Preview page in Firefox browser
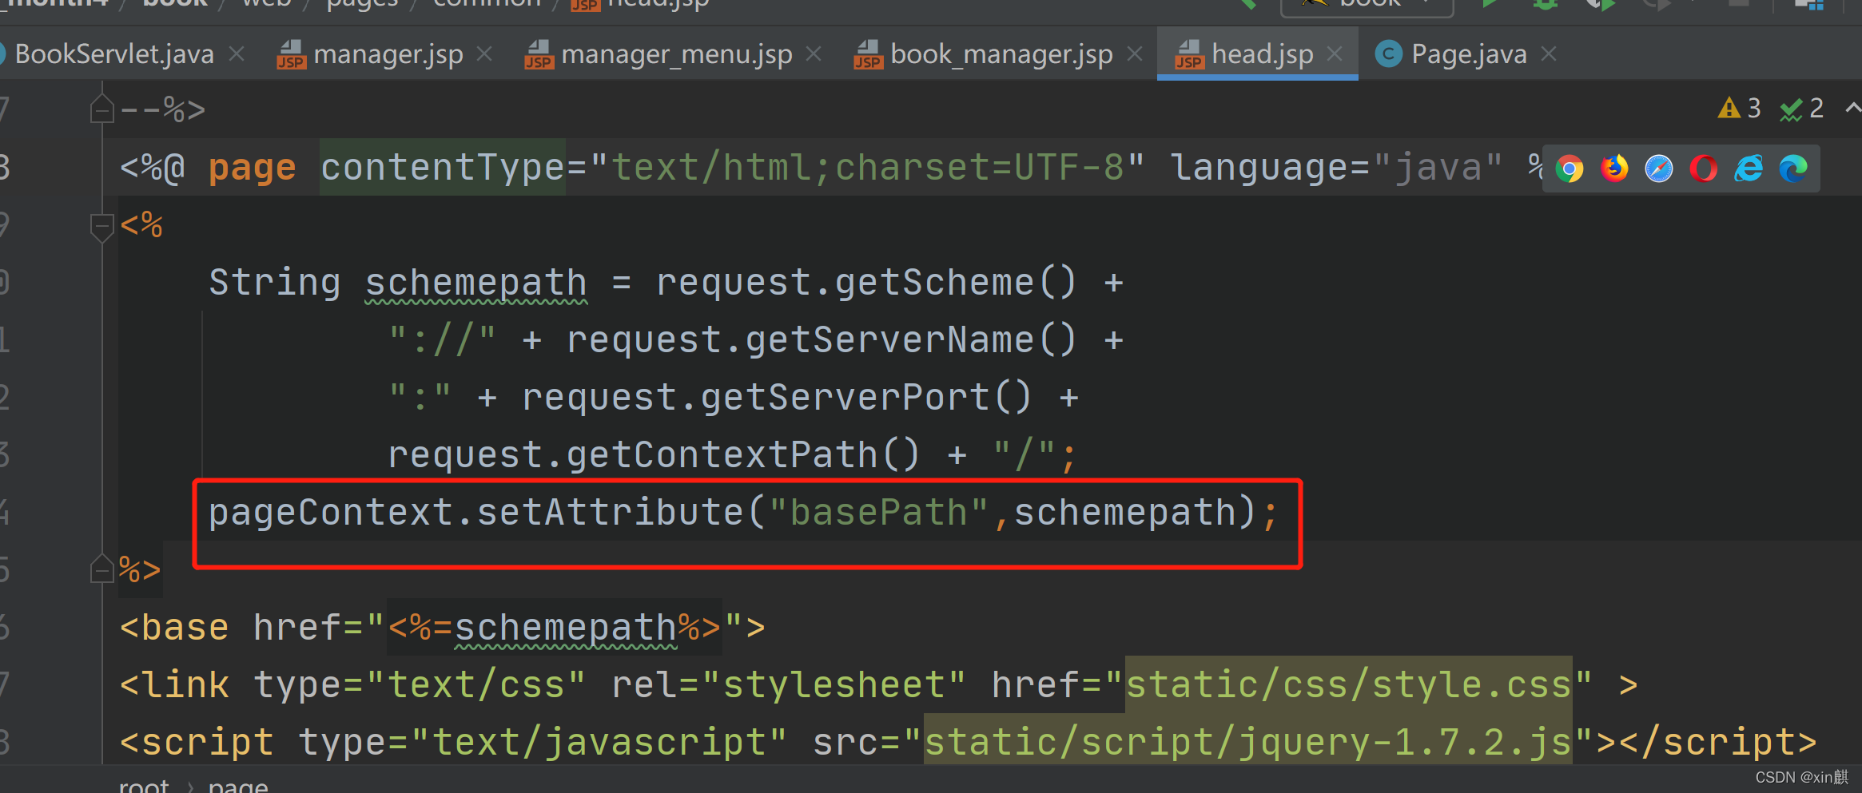 pyautogui.click(x=1614, y=169)
